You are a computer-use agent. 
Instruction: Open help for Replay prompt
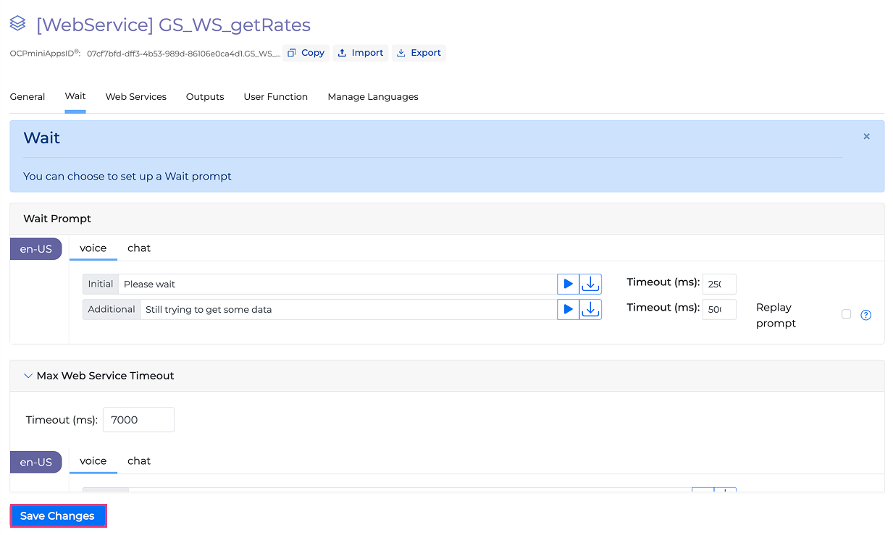click(x=865, y=315)
